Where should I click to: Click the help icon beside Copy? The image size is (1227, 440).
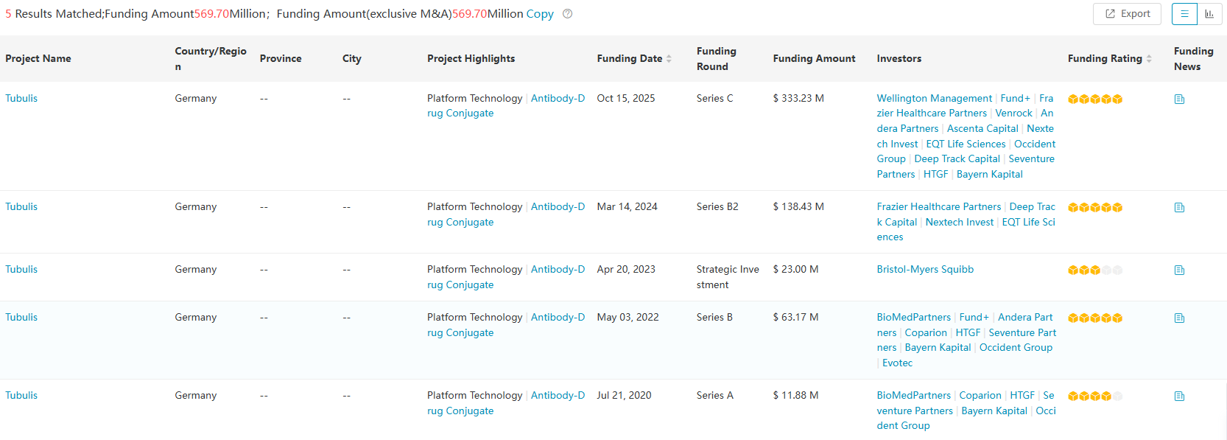tap(567, 13)
